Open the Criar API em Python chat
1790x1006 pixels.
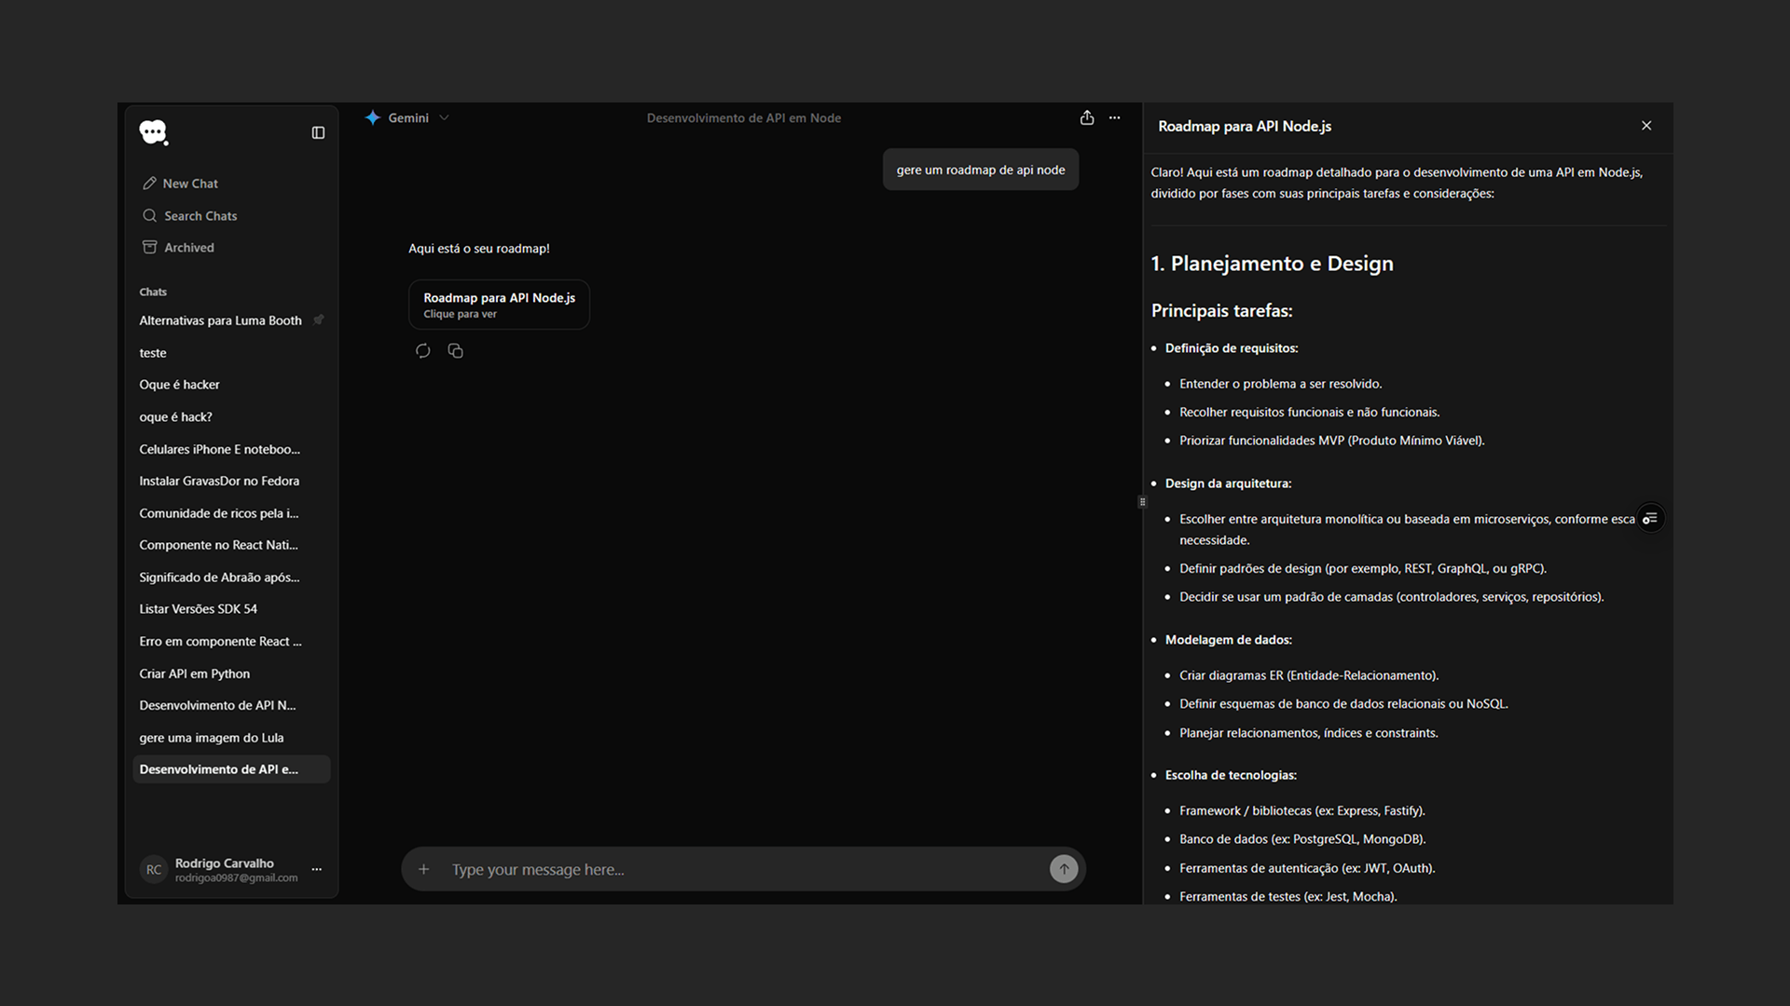point(195,673)
